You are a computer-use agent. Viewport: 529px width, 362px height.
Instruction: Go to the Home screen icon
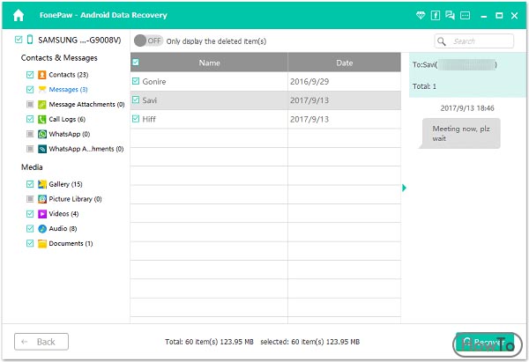coord(19,15)
